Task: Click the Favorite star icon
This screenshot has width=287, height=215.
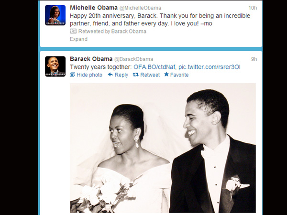Action: pyautogui.click(x=166, y=74)
